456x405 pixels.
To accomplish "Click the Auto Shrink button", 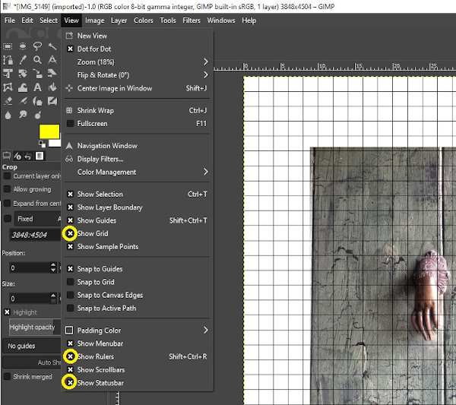I will (x=32, y=362).
